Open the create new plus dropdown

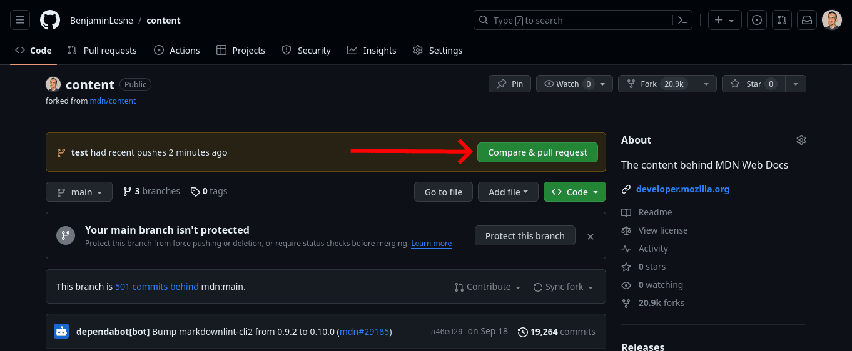(725, 20)
